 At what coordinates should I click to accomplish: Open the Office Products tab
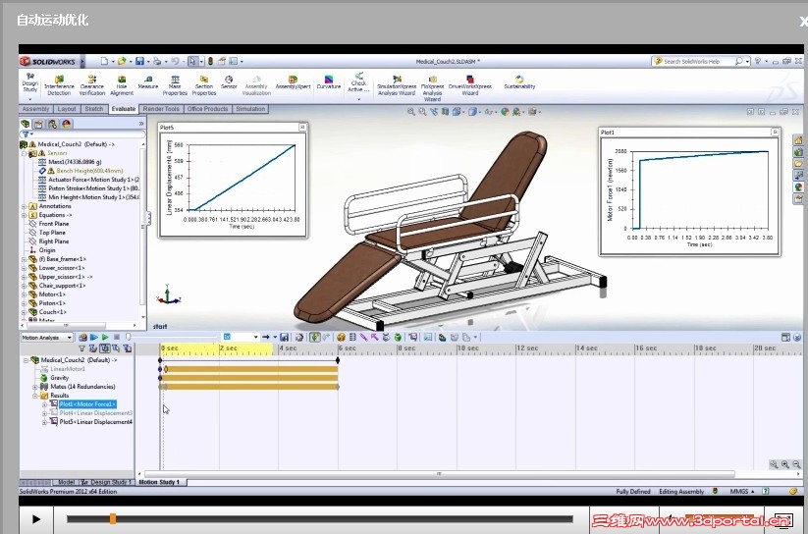207,109
